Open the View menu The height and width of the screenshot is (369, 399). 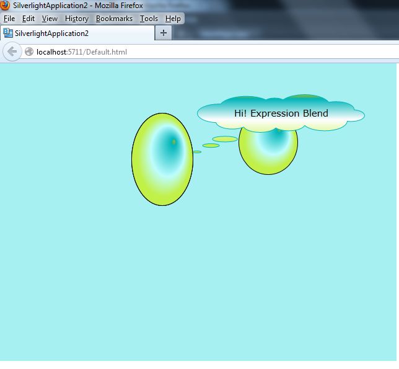coord(50,19)
